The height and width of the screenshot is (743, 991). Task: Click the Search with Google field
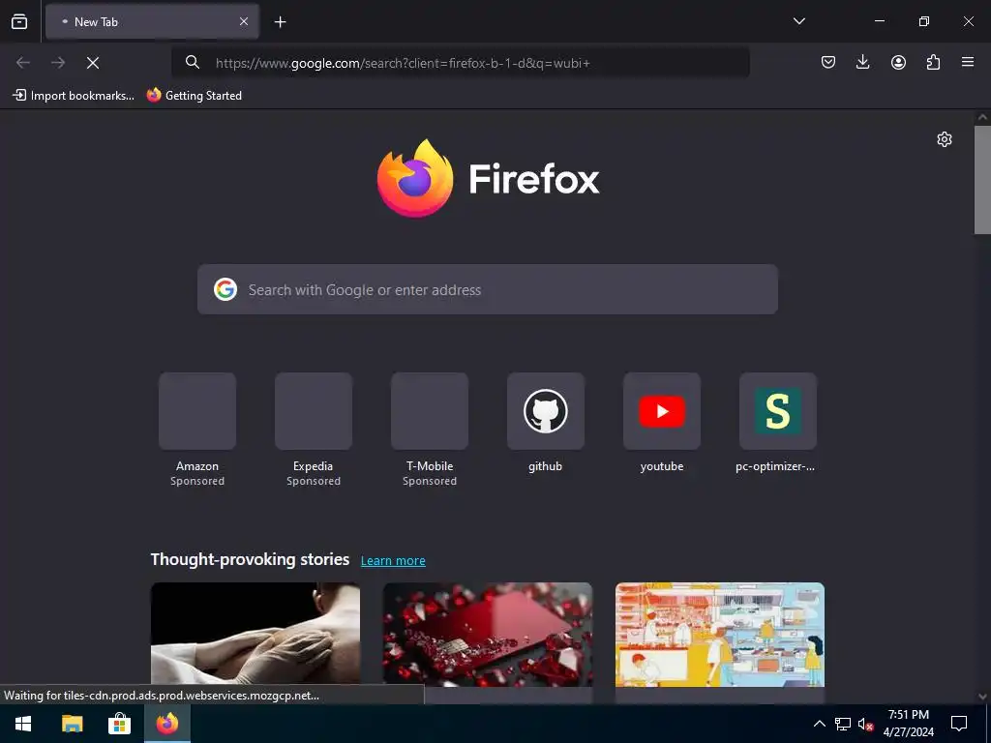(488, 289)
